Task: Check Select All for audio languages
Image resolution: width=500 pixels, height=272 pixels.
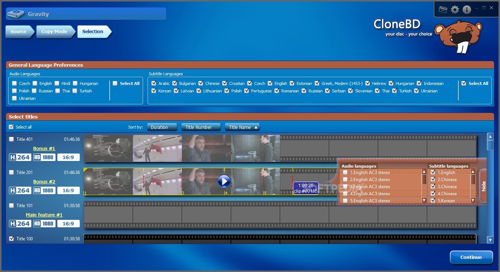Action: [x=115, y=83]
